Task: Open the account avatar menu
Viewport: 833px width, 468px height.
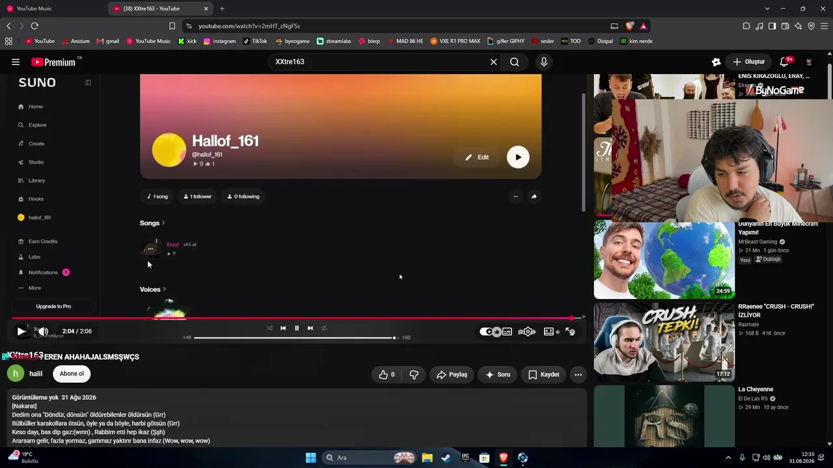Action: [809, 62]
